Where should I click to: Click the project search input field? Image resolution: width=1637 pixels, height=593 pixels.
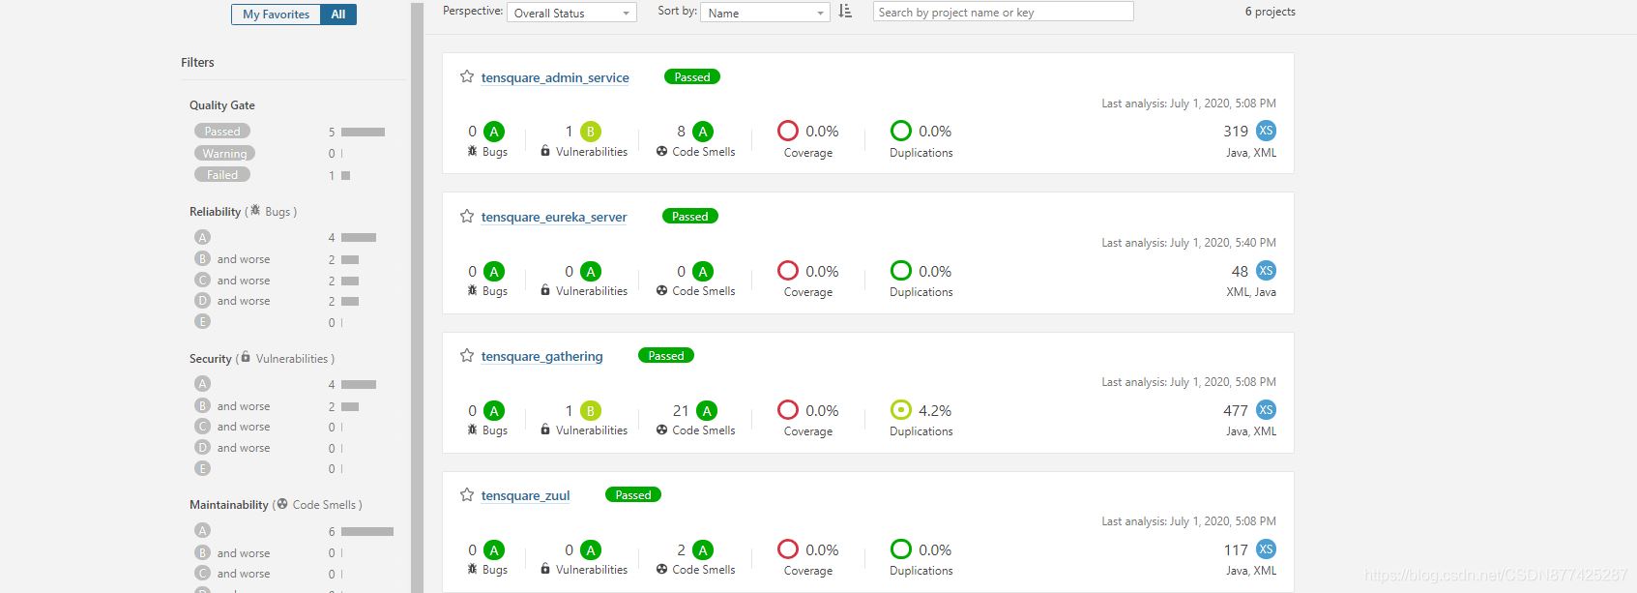click(x=1003, y=12)
